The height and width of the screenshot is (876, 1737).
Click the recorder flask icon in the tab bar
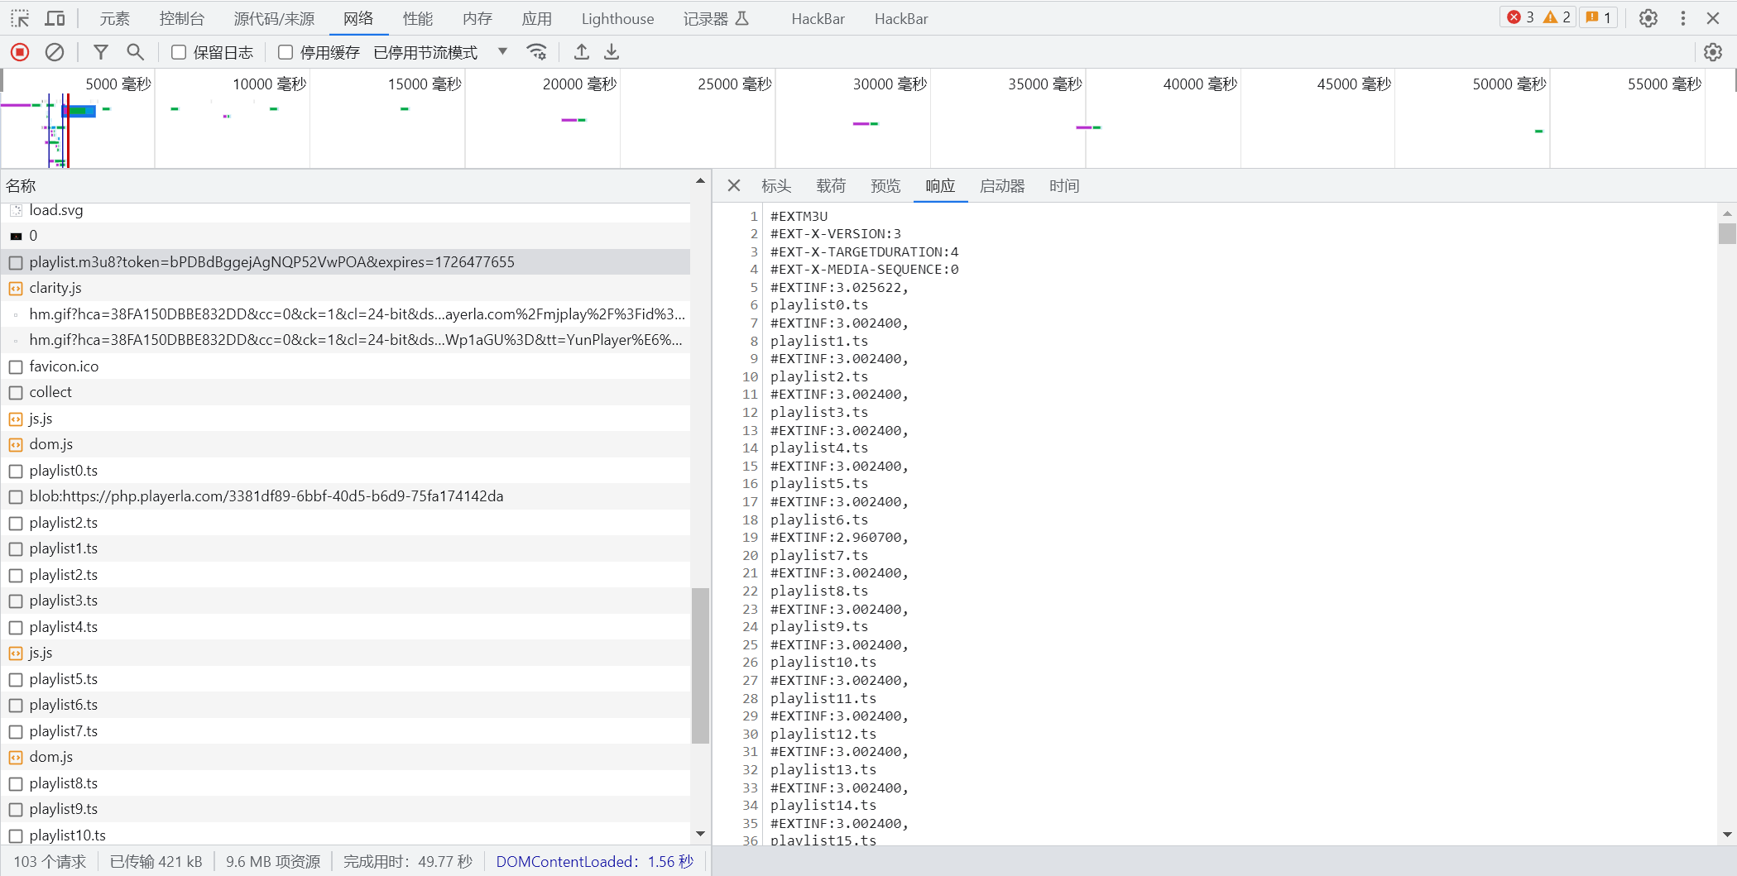(x=742, y=18)
